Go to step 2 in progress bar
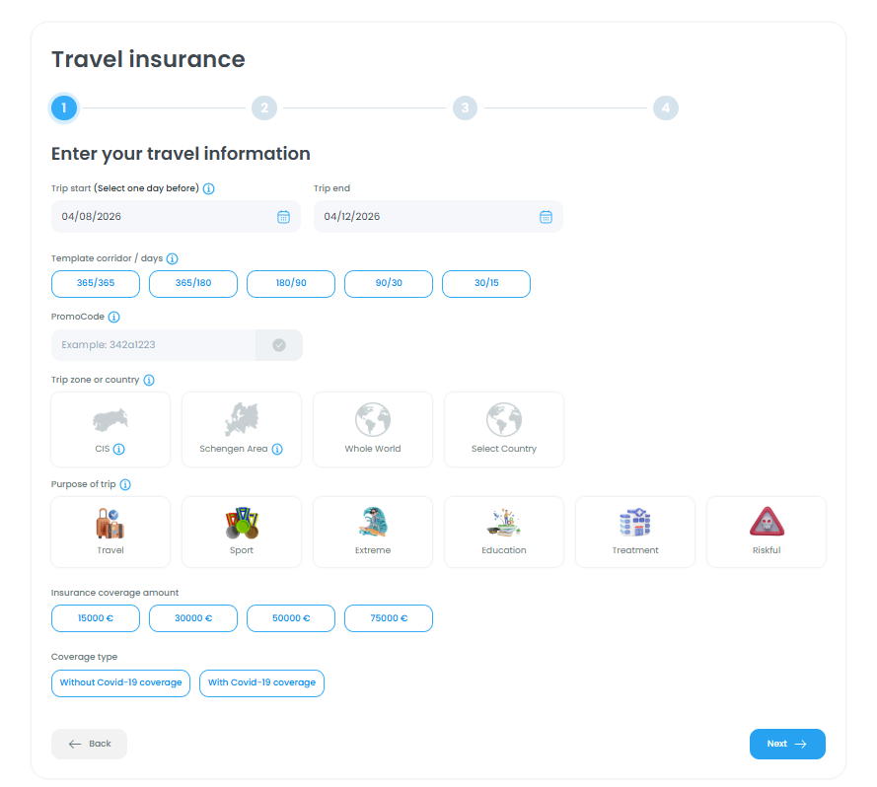The width and height of the screenshot is (877, 787). [264, 107]
